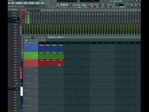Image resolution: width=149 pixels, height=112 pixels.
Task: Open the snap 'Line' dropdown
Action: coord(120,5)
